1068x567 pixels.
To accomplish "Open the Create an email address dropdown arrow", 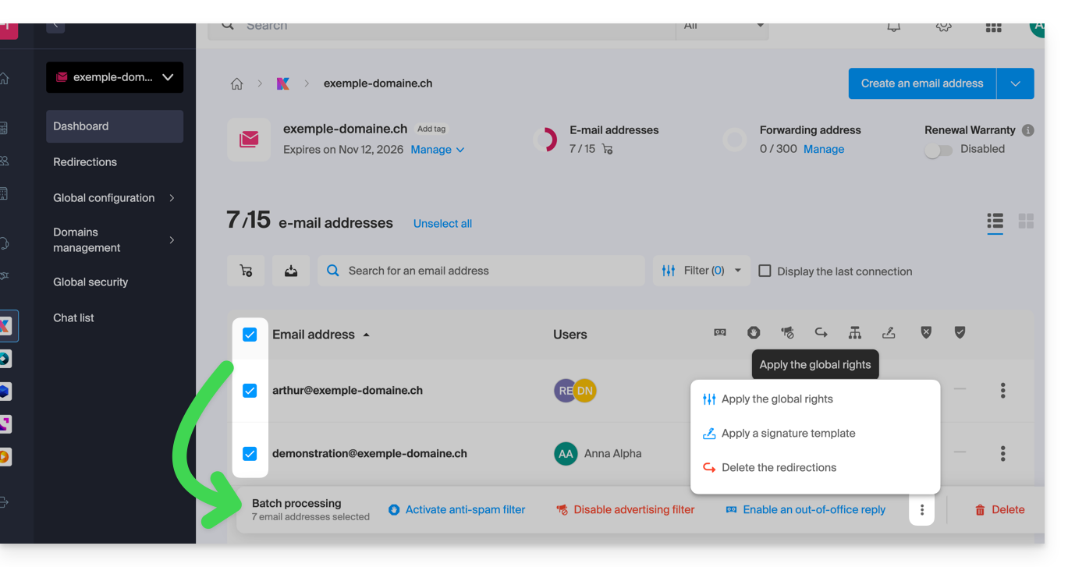I will pyautogui.click(x=1016, y=83).
